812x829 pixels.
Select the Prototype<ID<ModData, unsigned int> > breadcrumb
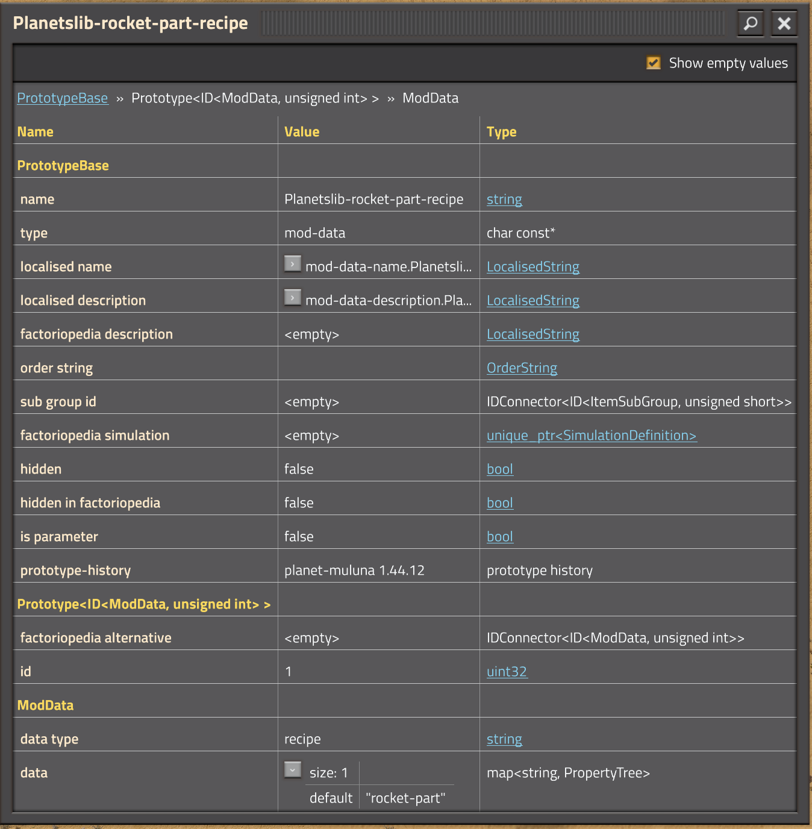(x=255, y=98)
